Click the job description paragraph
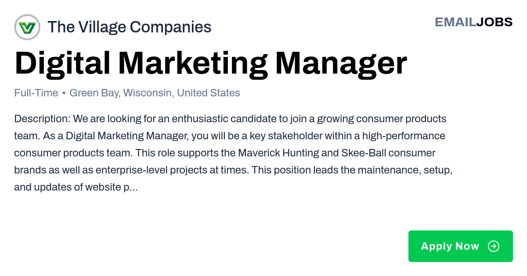The image size is (527, 276). [233, 153]
